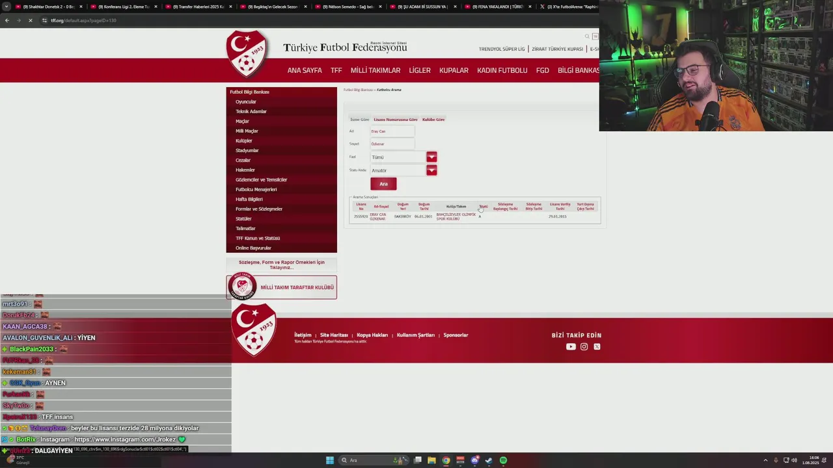Open Kulüpler in sidebar
Screen dimensions: 833x468
point(244,140)
